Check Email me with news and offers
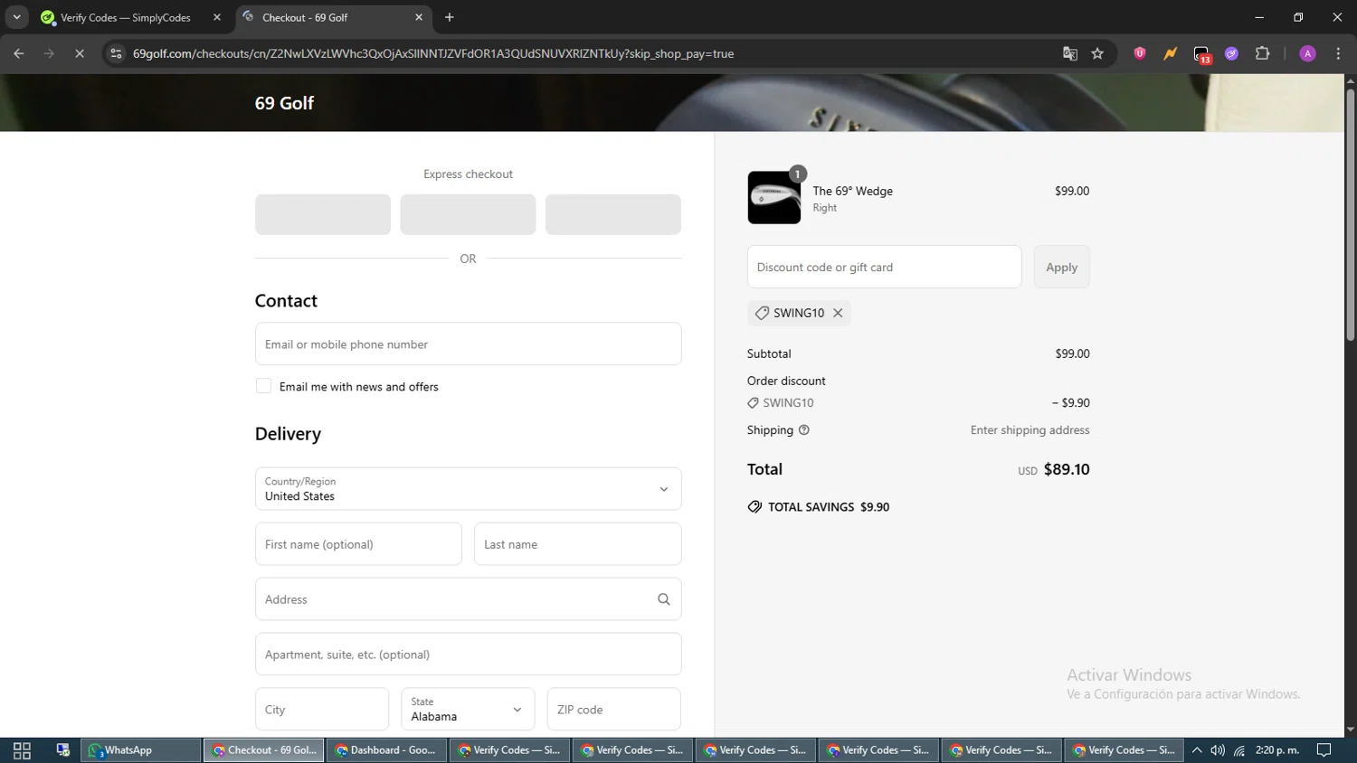 (x=263, y=386)
